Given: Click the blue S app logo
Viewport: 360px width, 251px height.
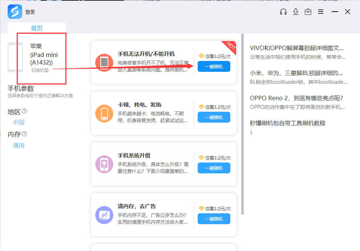Looking at the screenshot, I should (15, 12).
